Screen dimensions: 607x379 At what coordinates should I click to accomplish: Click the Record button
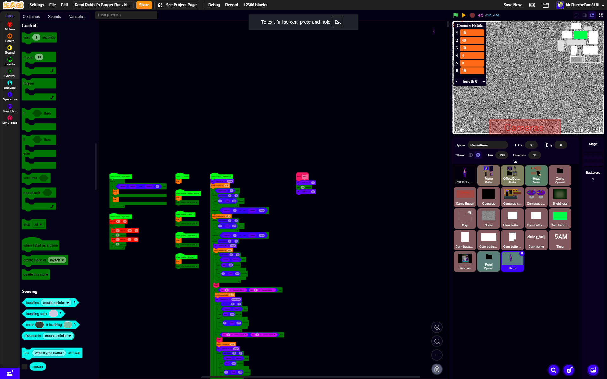click(232, 5)
